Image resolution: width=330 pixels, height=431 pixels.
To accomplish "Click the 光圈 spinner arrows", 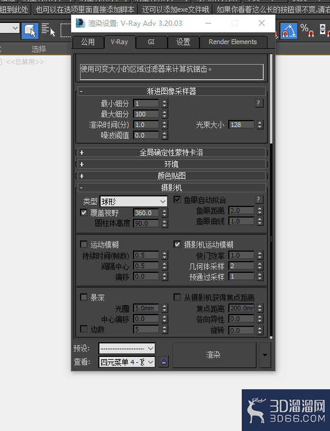I will [x=165, y=308].
